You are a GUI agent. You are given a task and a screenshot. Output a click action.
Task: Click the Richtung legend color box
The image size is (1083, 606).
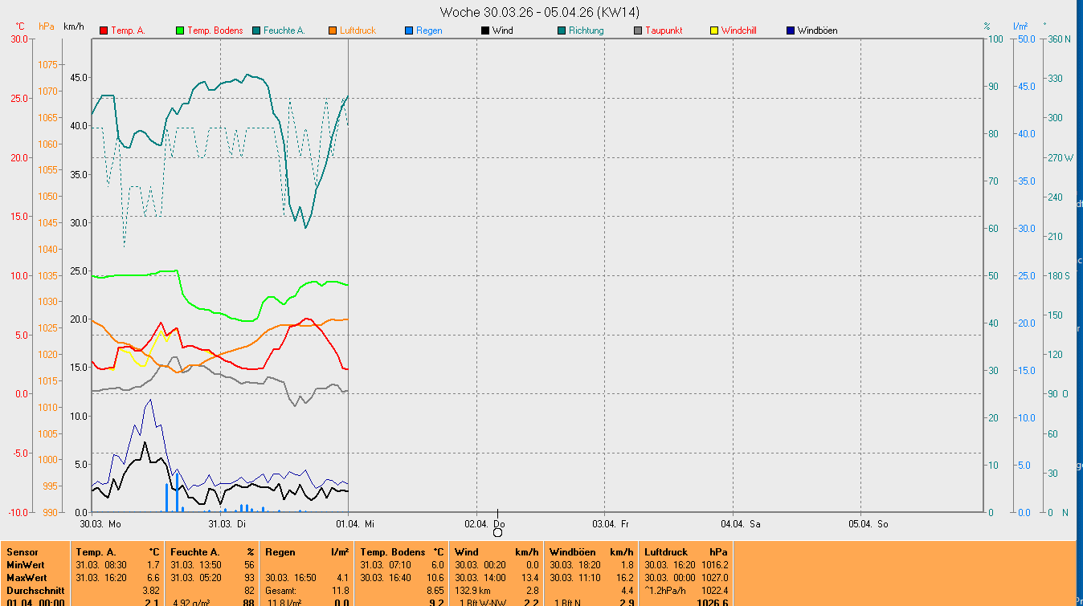point(562,31)
